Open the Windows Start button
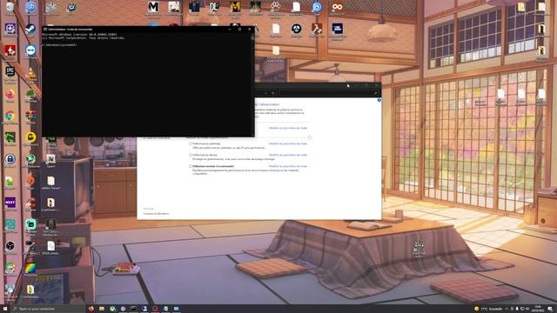557x313 pixels. [x=5, y=309]
